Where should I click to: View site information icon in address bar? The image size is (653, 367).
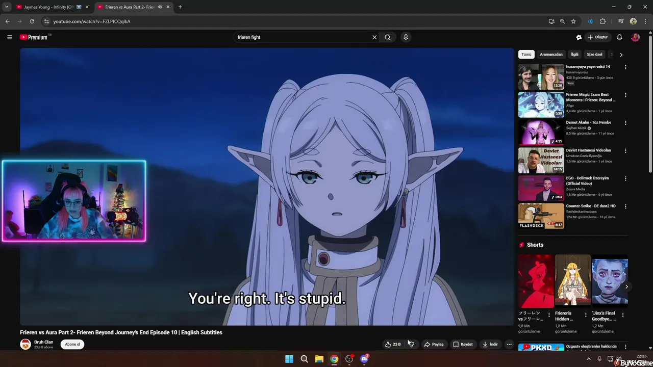click(46, 21)
